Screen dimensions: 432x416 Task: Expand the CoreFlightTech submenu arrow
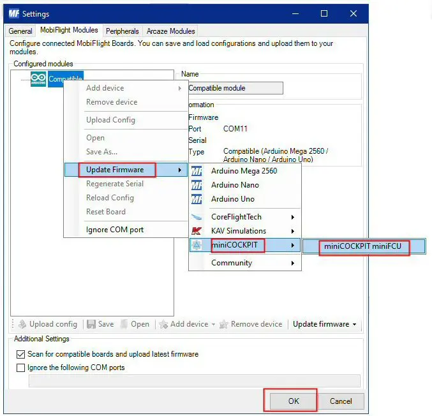[293, 217]
